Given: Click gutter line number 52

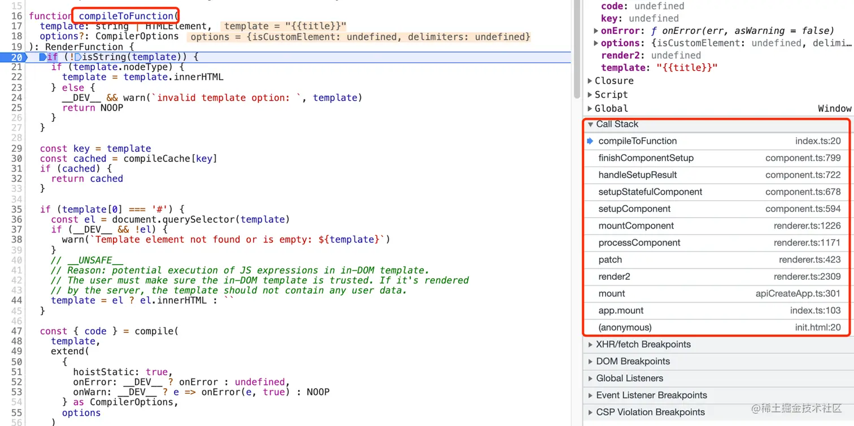Looking at the screenshot, I should (x=16, y=382).
